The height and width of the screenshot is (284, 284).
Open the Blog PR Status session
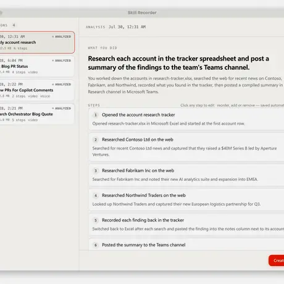(37, 66)
